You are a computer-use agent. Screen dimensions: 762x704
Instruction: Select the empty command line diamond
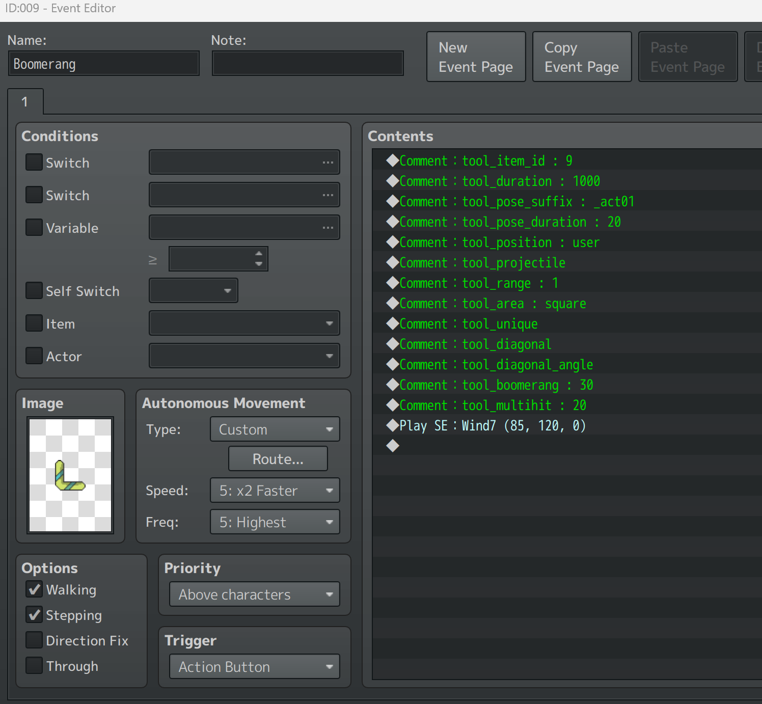coord(566,446)
